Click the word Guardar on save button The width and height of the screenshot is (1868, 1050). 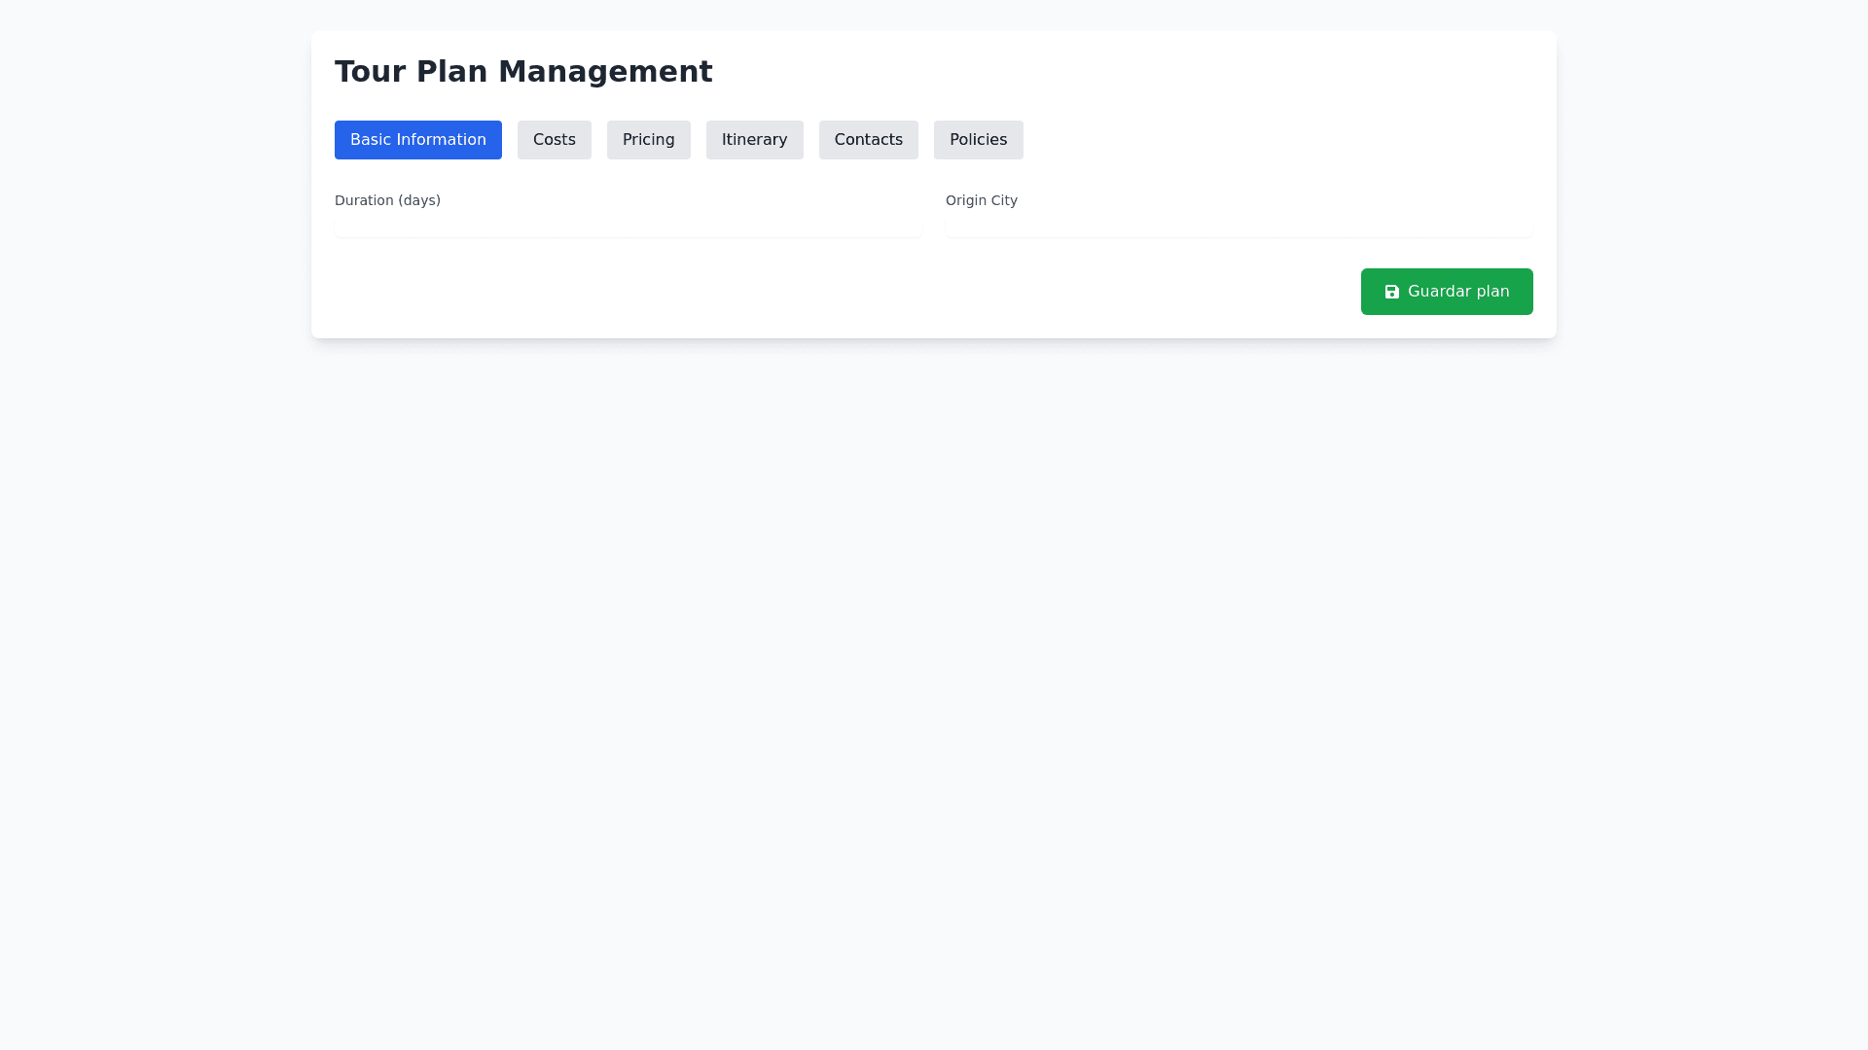click(x=1438, y=292)
